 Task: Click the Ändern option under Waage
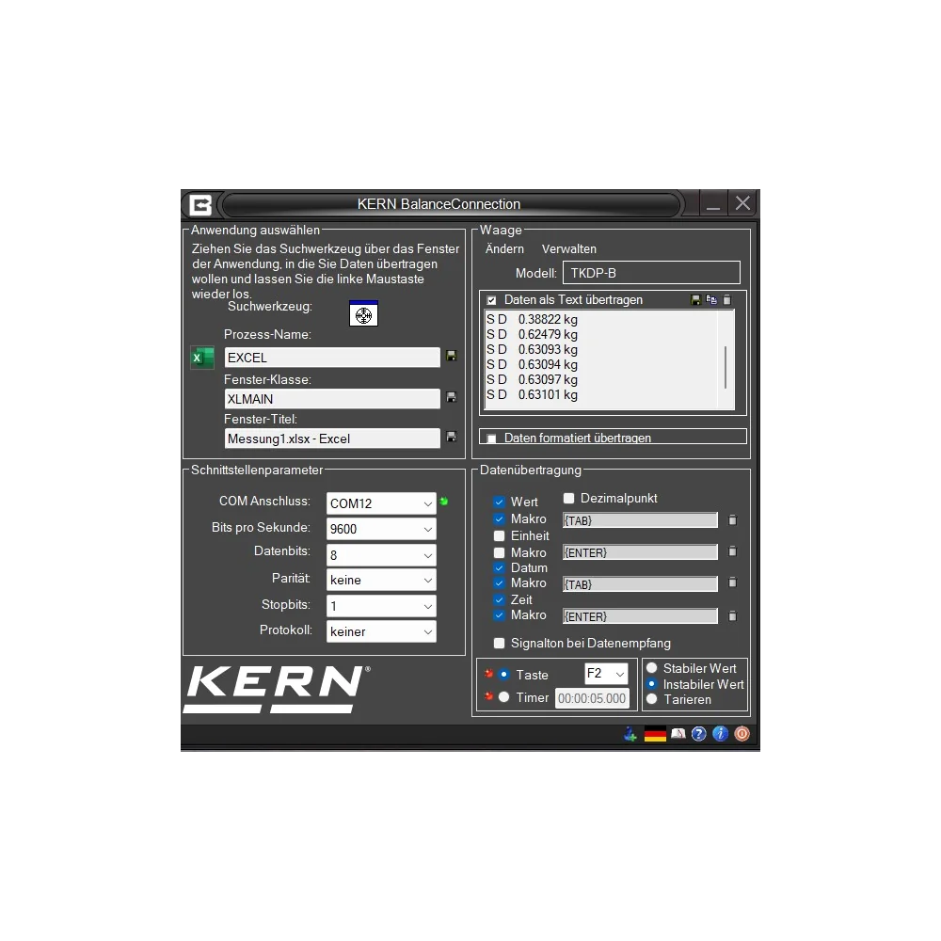coord(504,248)
